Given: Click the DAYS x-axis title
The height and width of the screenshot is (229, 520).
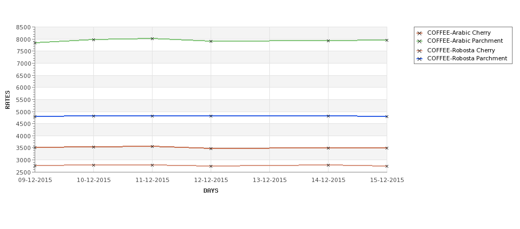Looking at the screenshot, I should click(x=211, y=191).
